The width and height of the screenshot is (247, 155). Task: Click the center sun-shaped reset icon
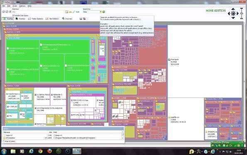(x=233, y=14)
